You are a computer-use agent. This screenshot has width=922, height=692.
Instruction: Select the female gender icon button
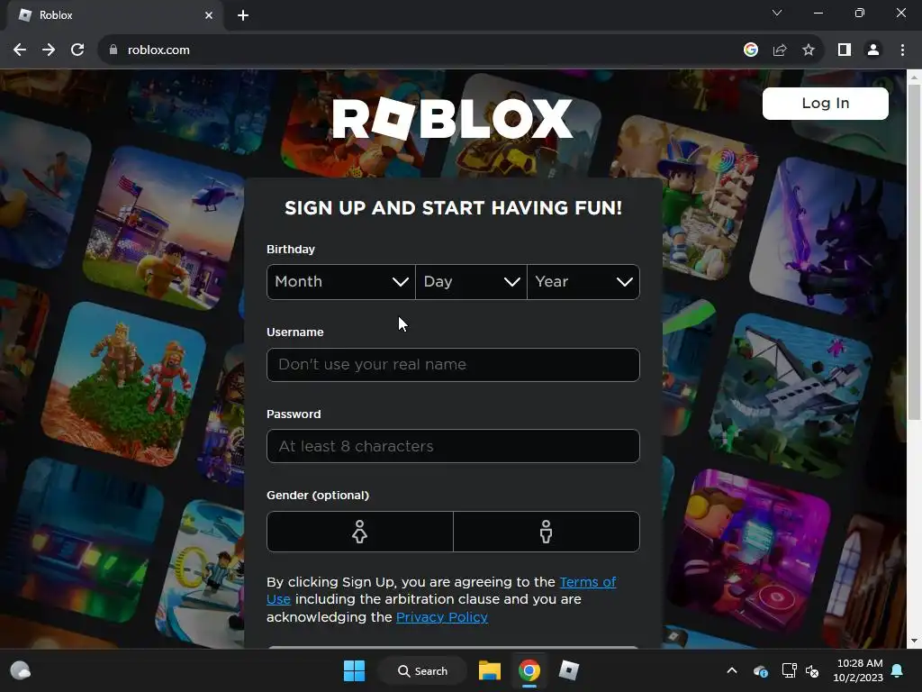(360, 532)
